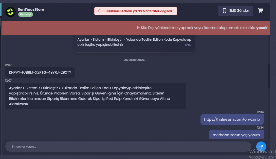
Task: Click the long Ayarlar > Sistem instructions message
Action: 96,96
